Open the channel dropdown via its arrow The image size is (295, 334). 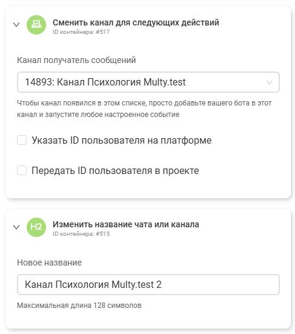(x=270, y=82)
